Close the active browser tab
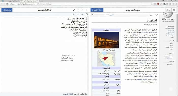 pos(38,1)
